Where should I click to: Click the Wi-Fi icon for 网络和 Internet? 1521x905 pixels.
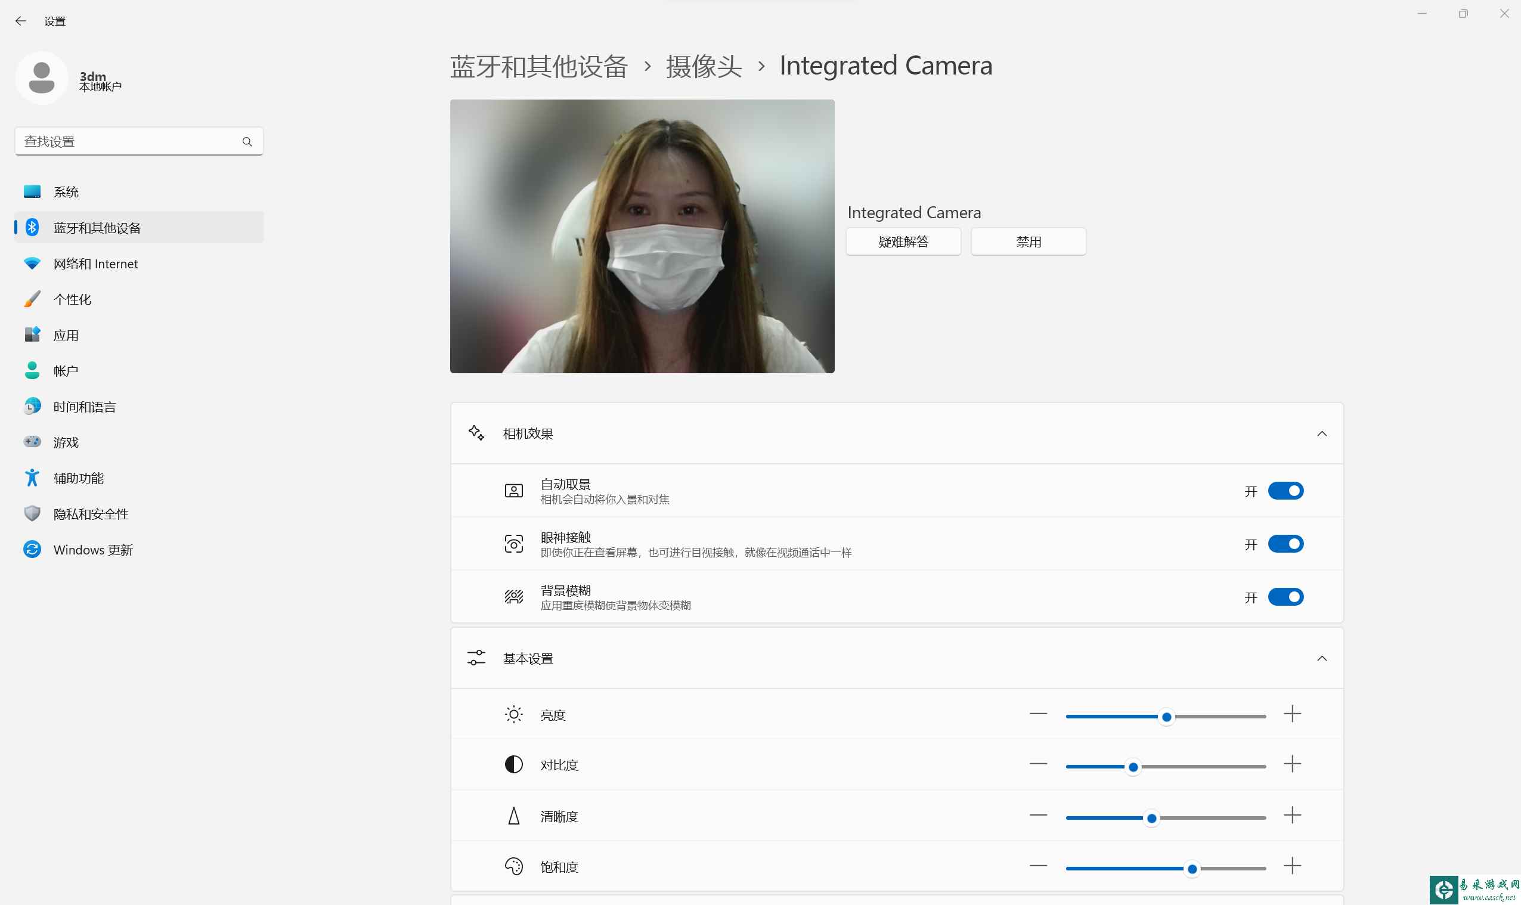click(32, 264)
